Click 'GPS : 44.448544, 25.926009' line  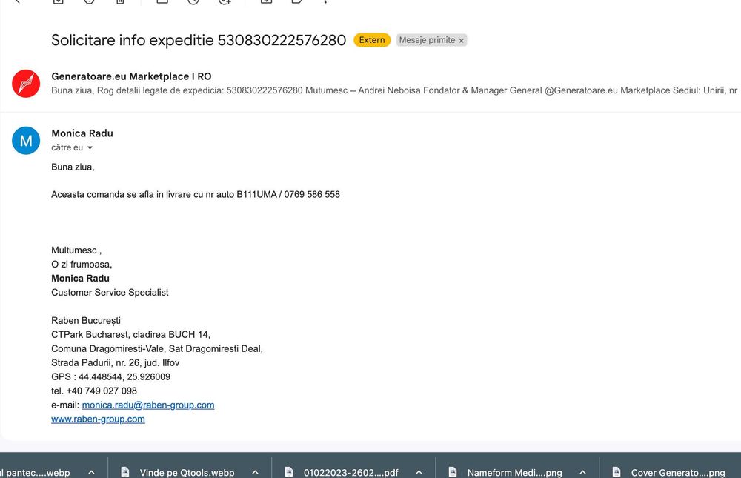pos(110,376)
